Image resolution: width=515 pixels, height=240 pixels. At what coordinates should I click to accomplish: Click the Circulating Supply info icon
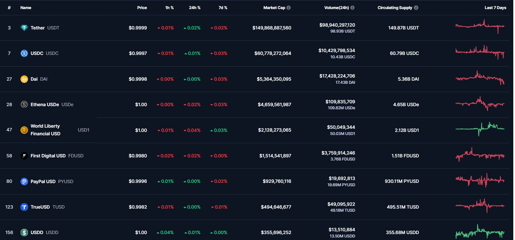416,8
